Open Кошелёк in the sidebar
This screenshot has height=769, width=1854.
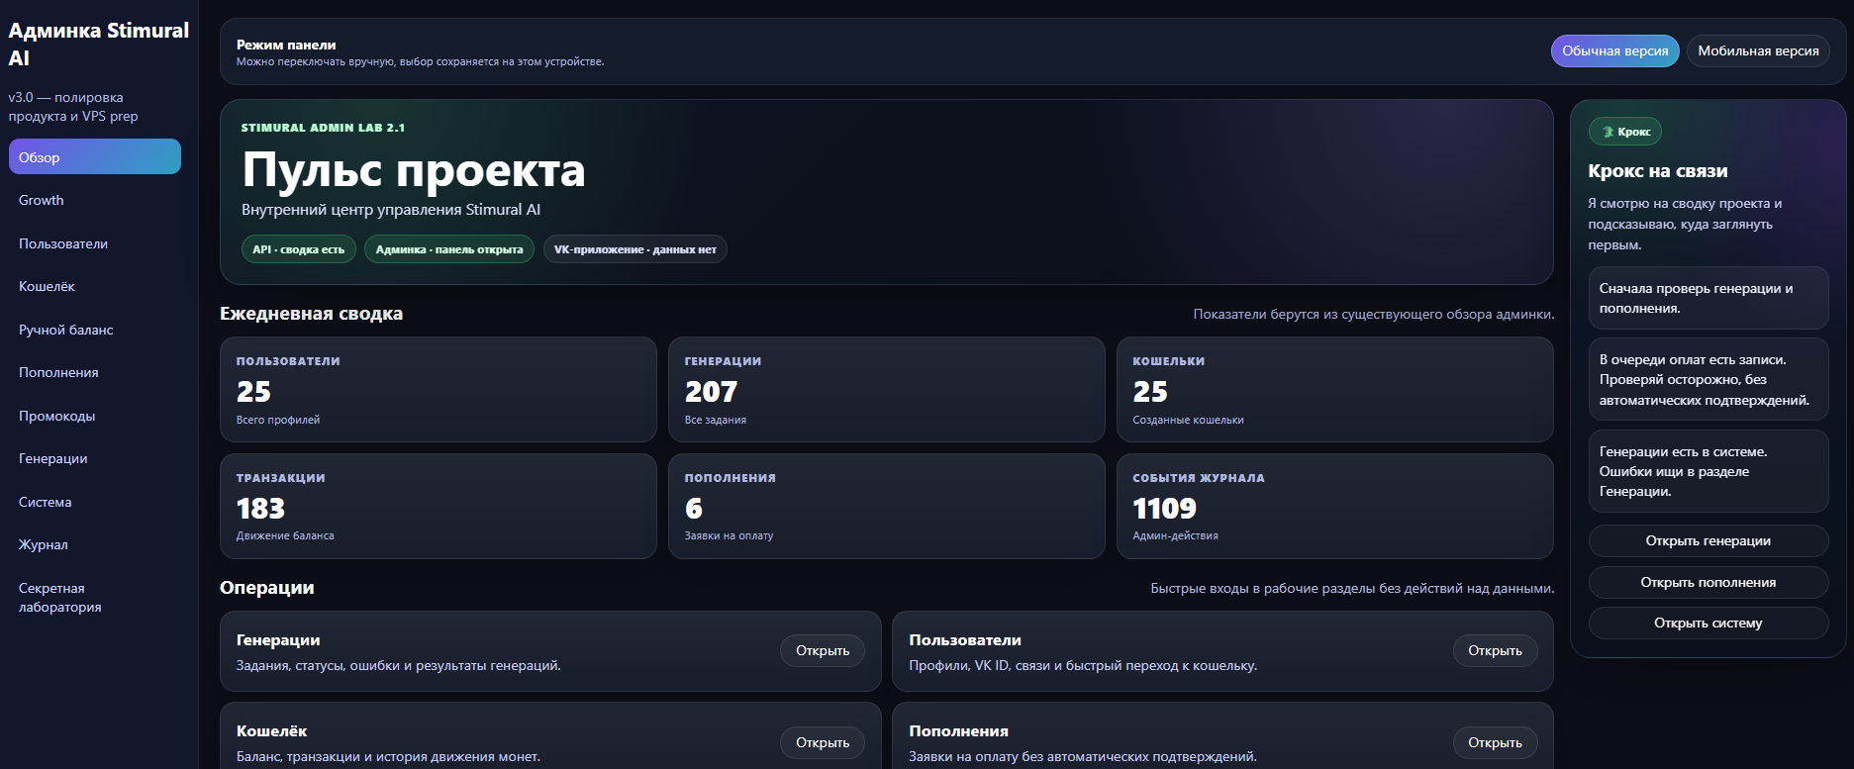tap(95, 286)
